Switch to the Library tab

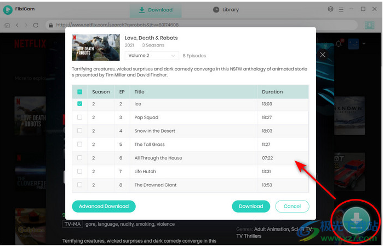click(x=225, y=10)
